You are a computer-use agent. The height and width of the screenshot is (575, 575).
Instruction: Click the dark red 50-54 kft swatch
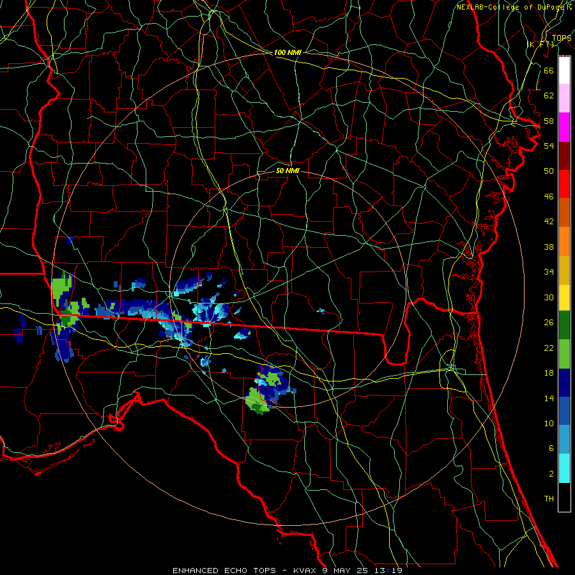click(564, 156)
